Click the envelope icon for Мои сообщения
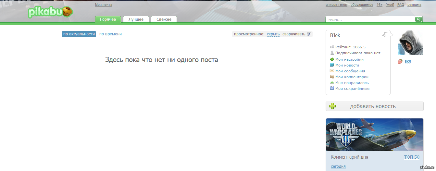The image size is (436, 171). [x=332, y=71]
